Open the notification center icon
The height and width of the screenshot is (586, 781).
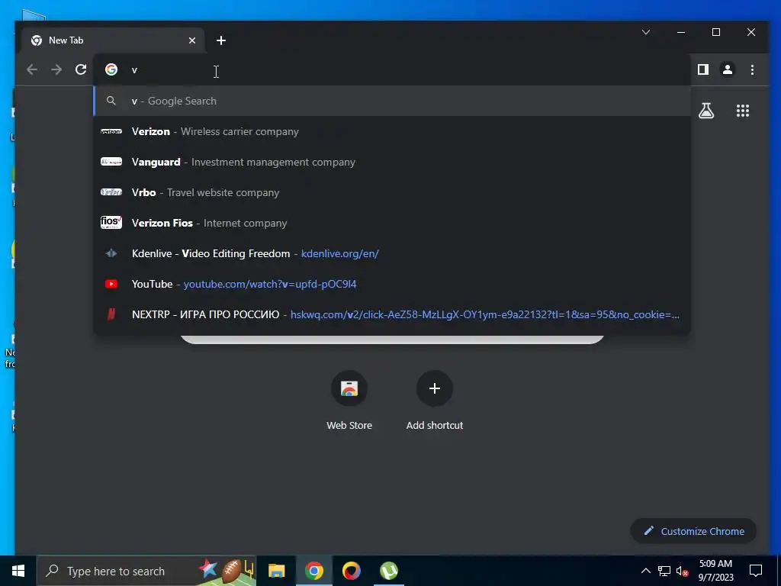[x=756, y=571]
